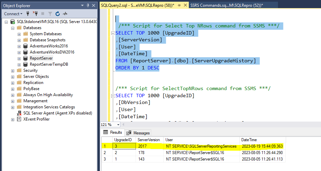Refresh the Object Explorer tree
The width and height of the screenshot is (321, 171).
(x=58, y=14)
